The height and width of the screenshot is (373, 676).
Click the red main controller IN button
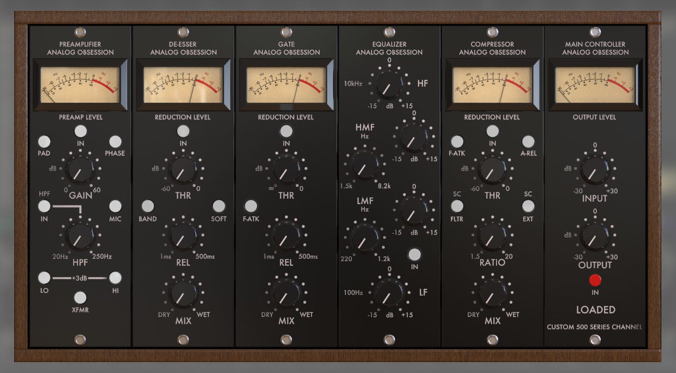[595, 280]
